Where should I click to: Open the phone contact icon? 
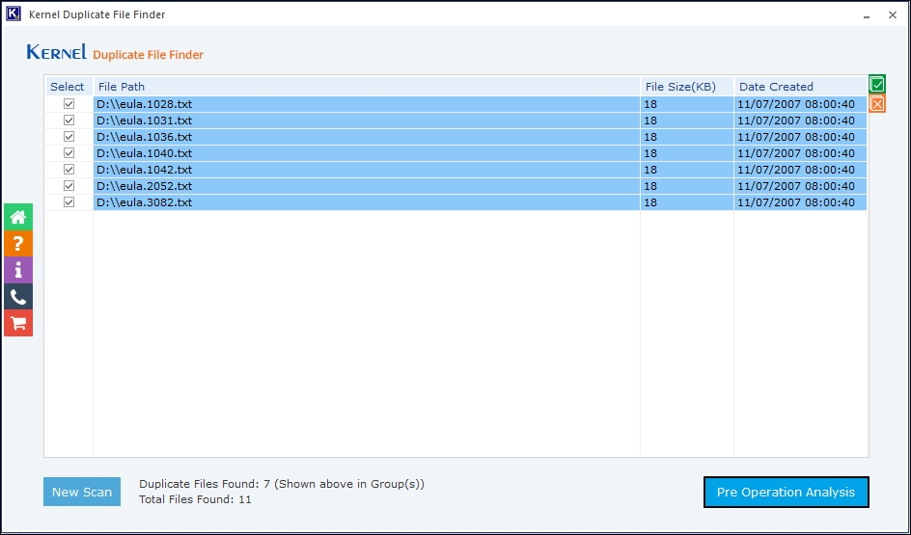[x=18, y=297]
